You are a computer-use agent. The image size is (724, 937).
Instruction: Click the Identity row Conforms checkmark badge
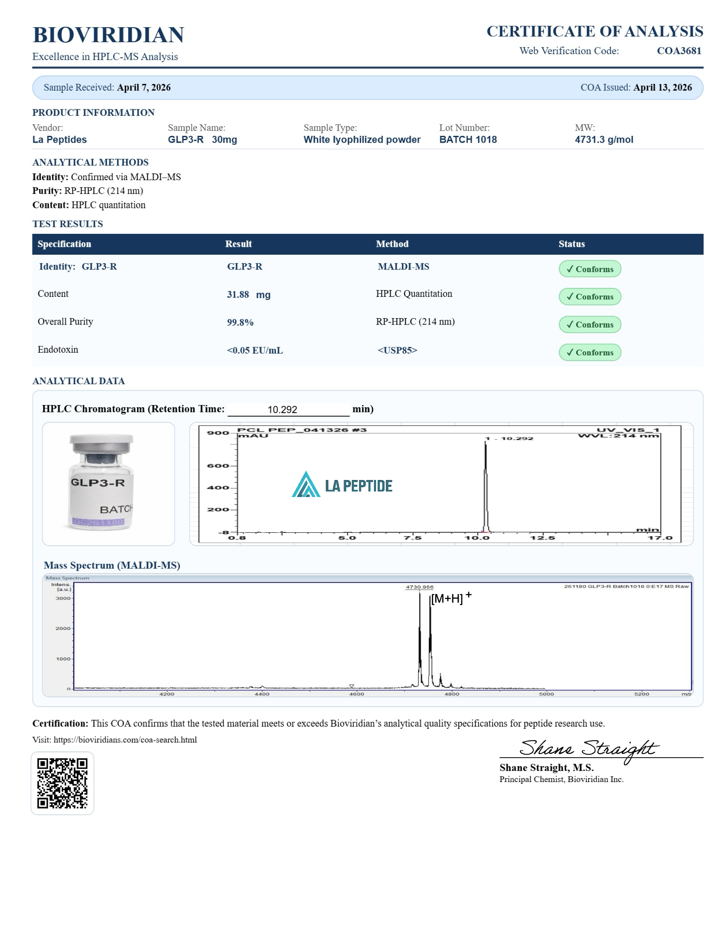(589, 269)
